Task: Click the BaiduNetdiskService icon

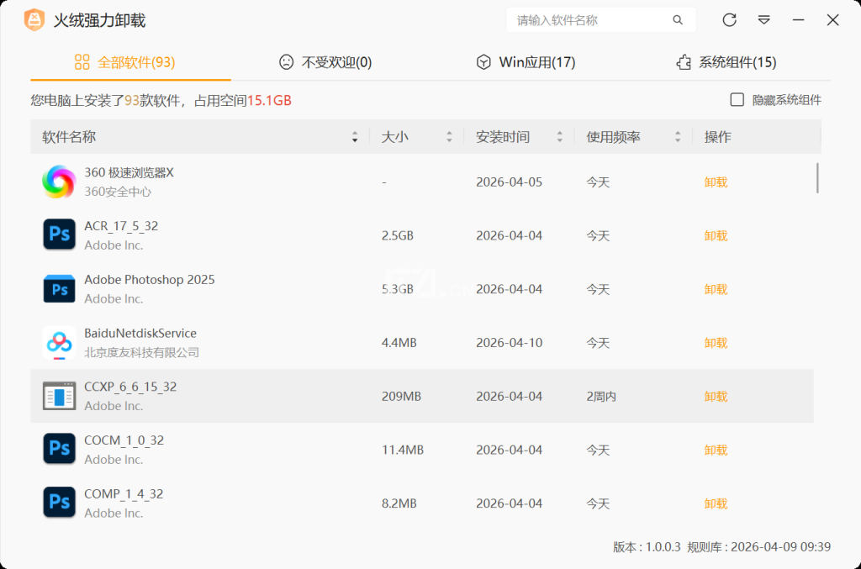Action: [x=60, y=342]
